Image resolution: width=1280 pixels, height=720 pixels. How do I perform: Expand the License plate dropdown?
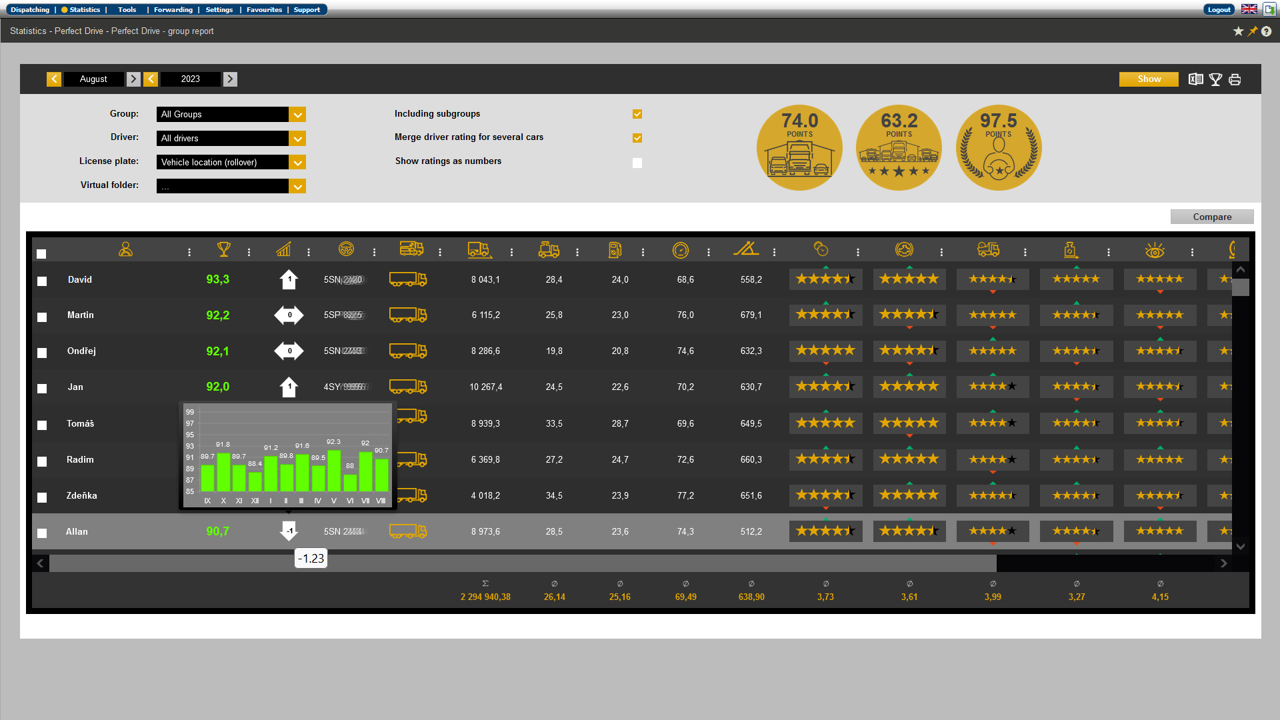click(x=297, y=163)
